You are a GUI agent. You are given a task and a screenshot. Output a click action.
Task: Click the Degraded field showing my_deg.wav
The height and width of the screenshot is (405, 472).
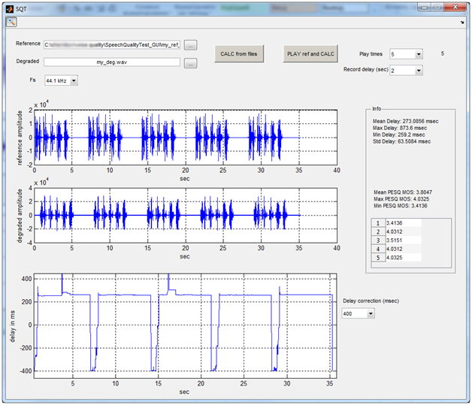tap(112, 62)
